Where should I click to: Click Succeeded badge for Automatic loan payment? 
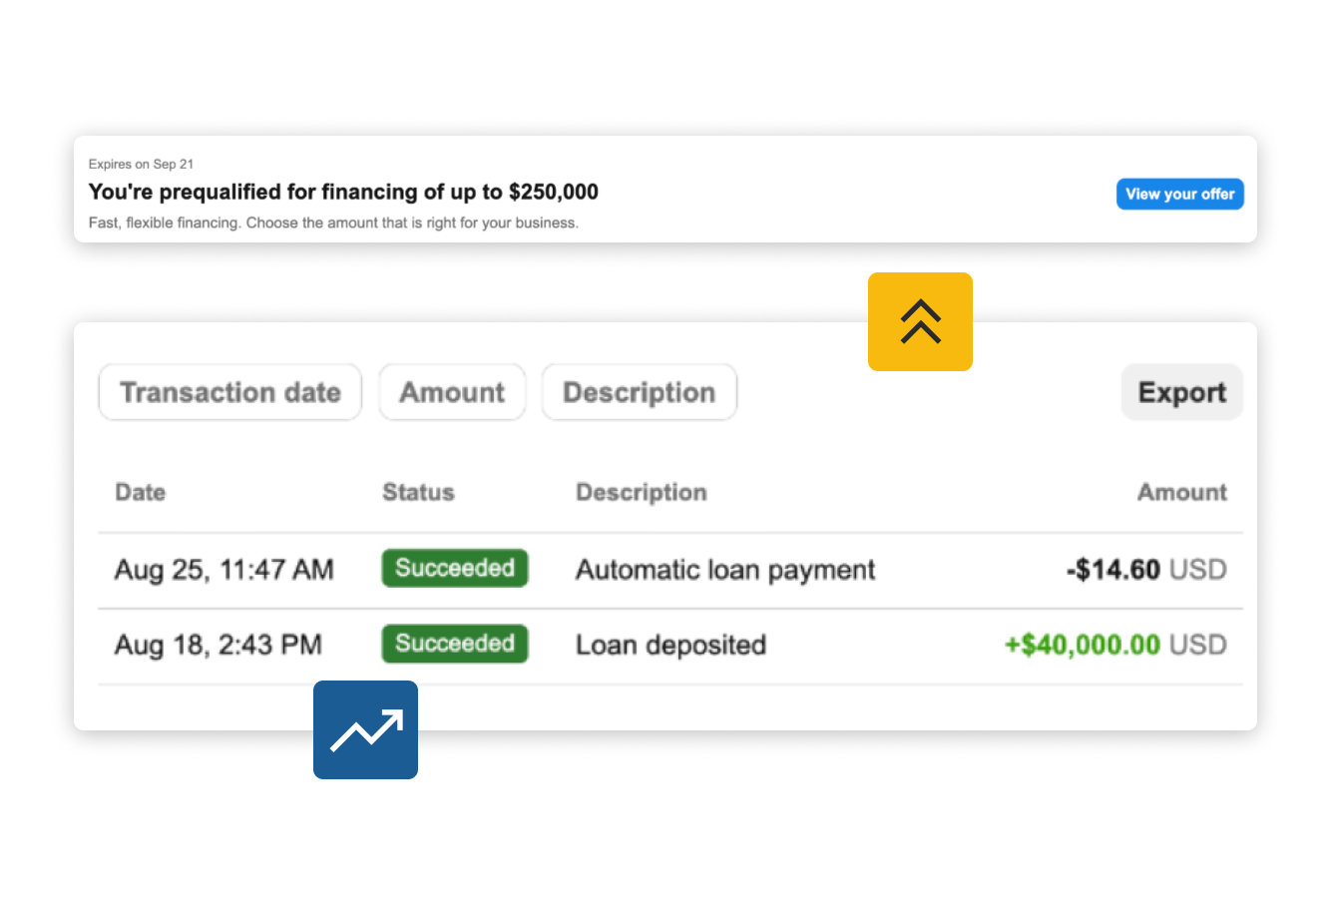tap(455, 568)
